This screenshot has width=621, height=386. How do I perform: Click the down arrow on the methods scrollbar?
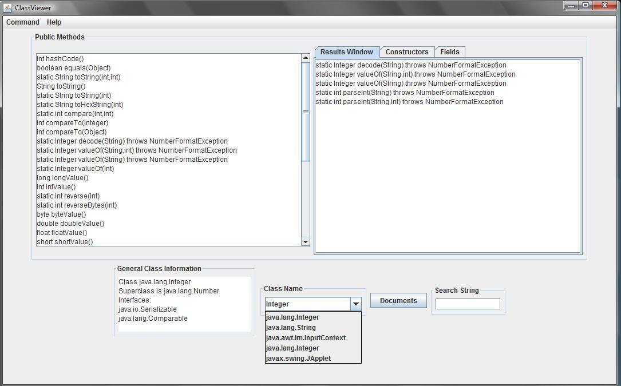[x=305, y=241]
